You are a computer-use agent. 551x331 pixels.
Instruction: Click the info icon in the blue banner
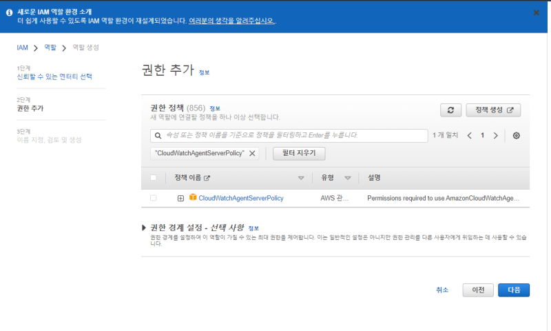9,12
